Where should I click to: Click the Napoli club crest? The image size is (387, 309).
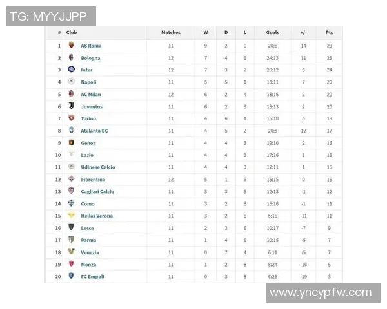(72, 82)
